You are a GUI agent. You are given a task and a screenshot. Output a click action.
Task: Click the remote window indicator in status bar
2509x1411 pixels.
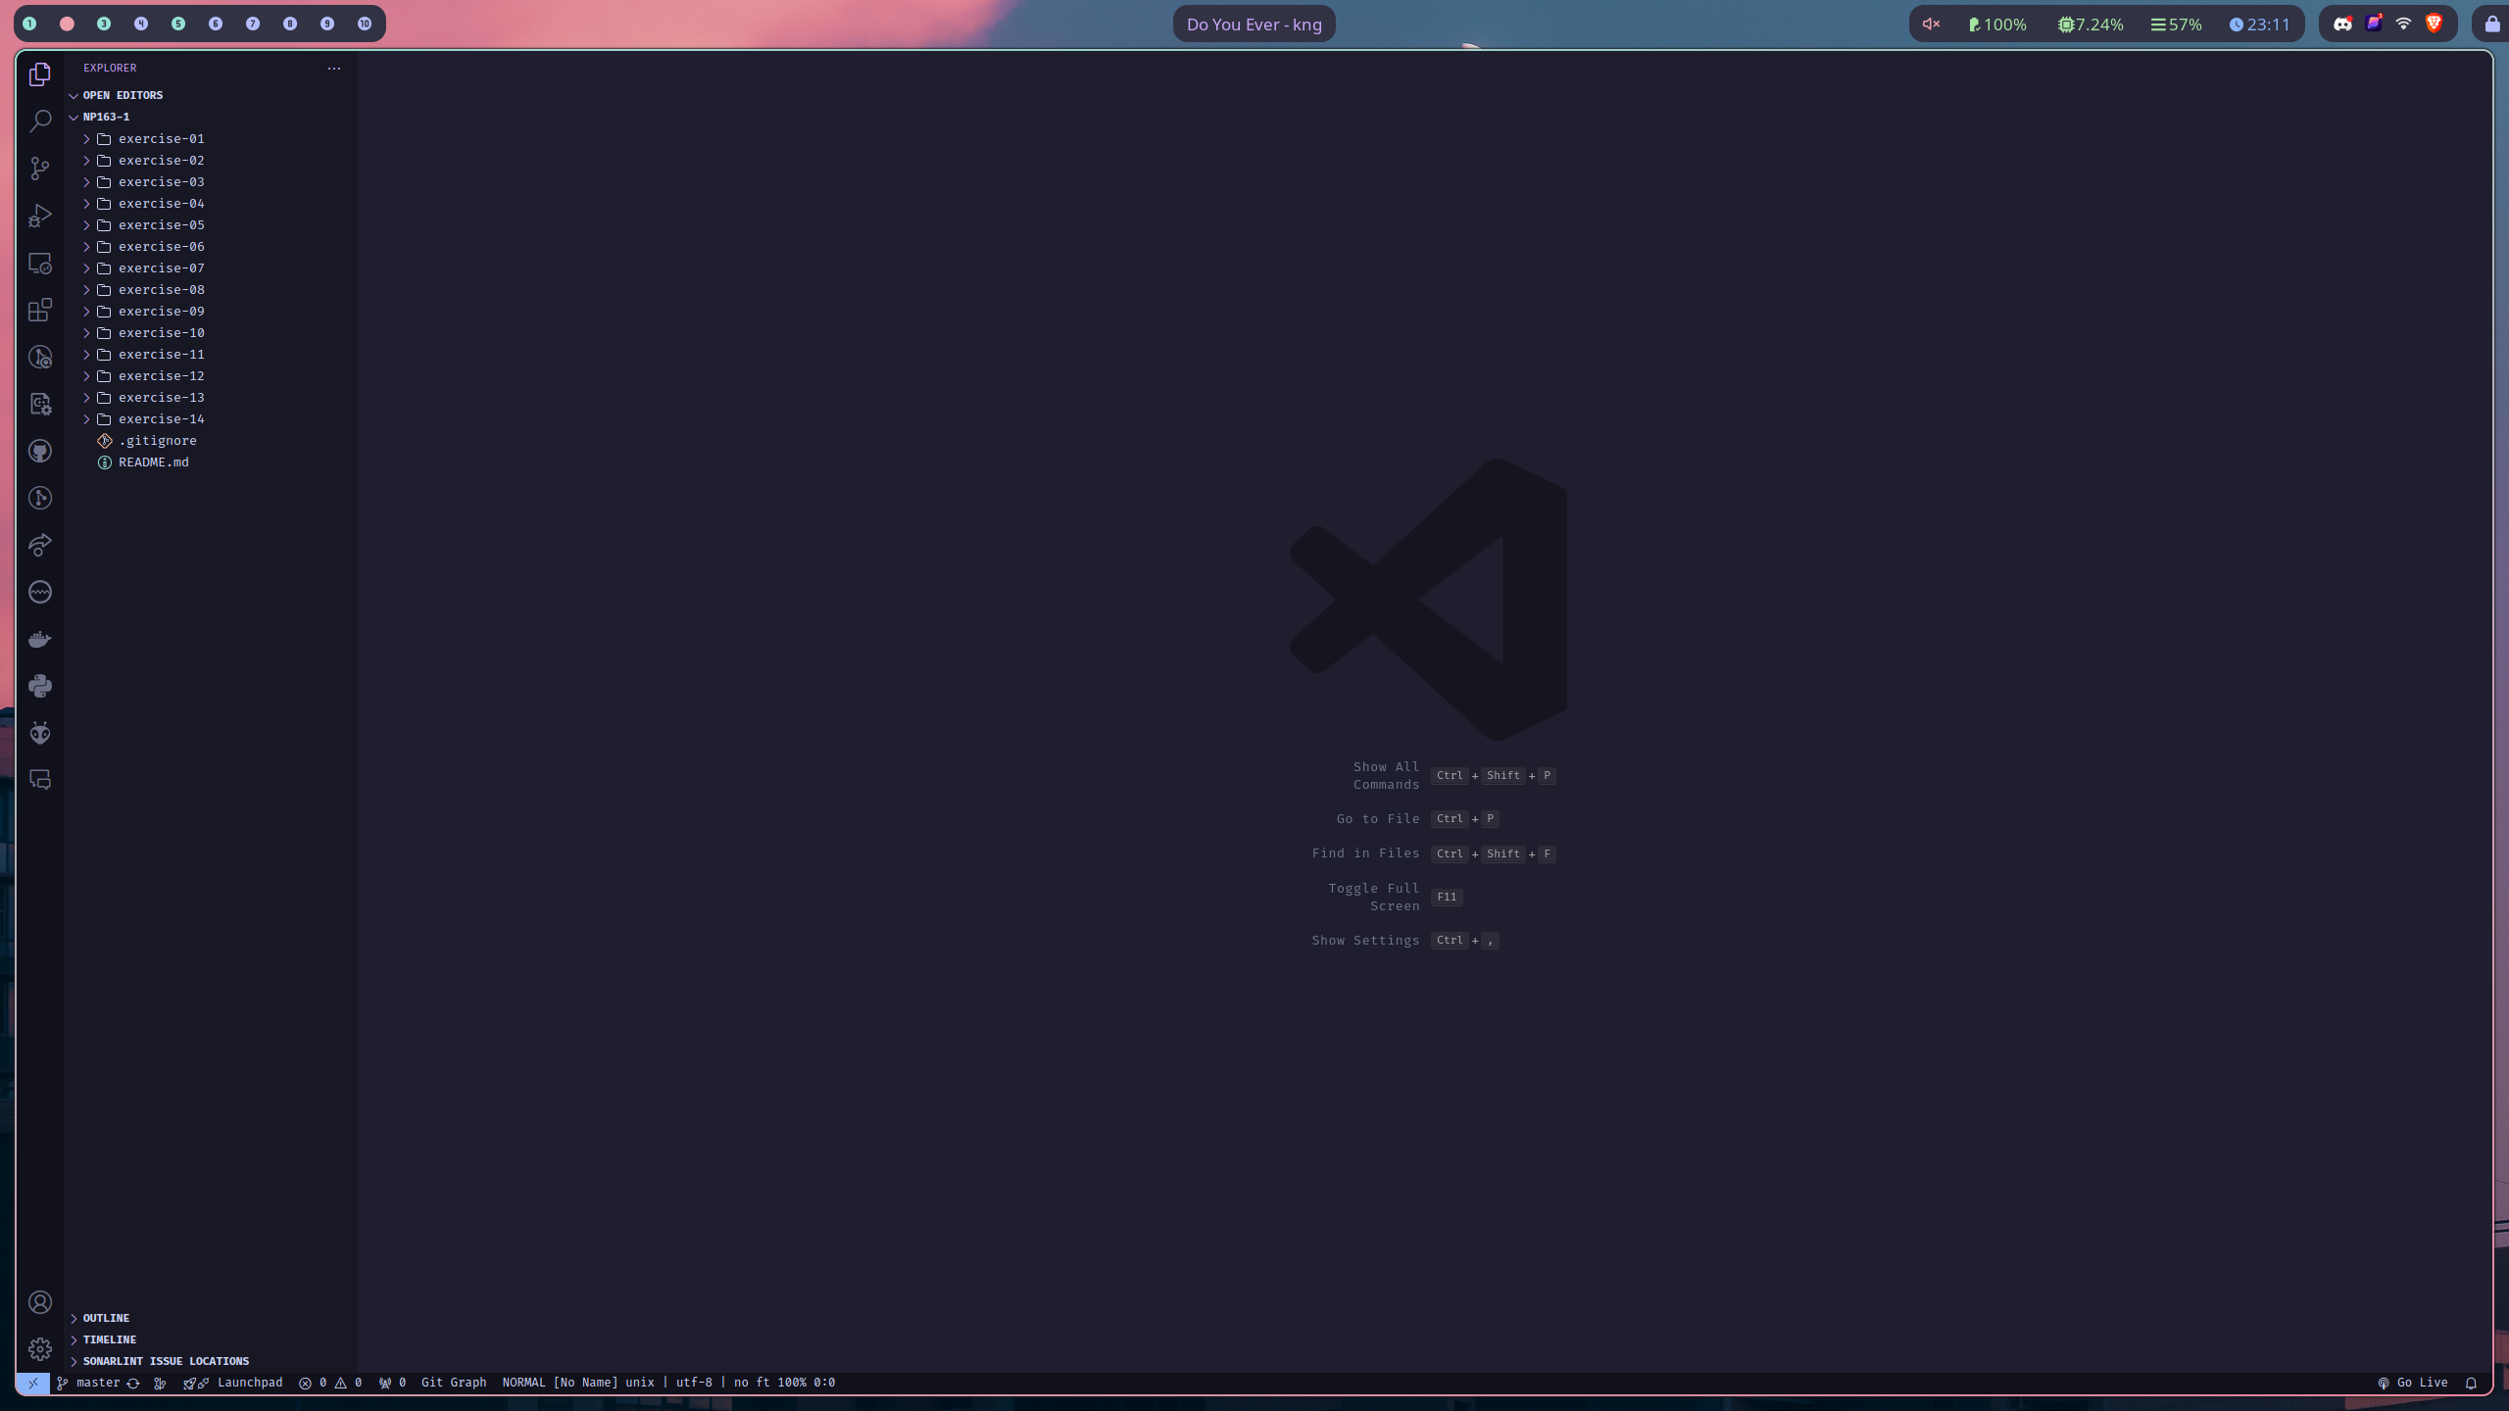(x=32, y=1383)
